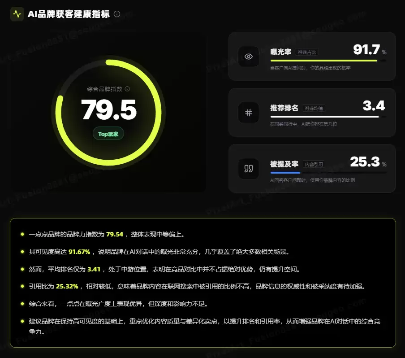Click the highlighted 79.54 in the summary

coord(115,234)
